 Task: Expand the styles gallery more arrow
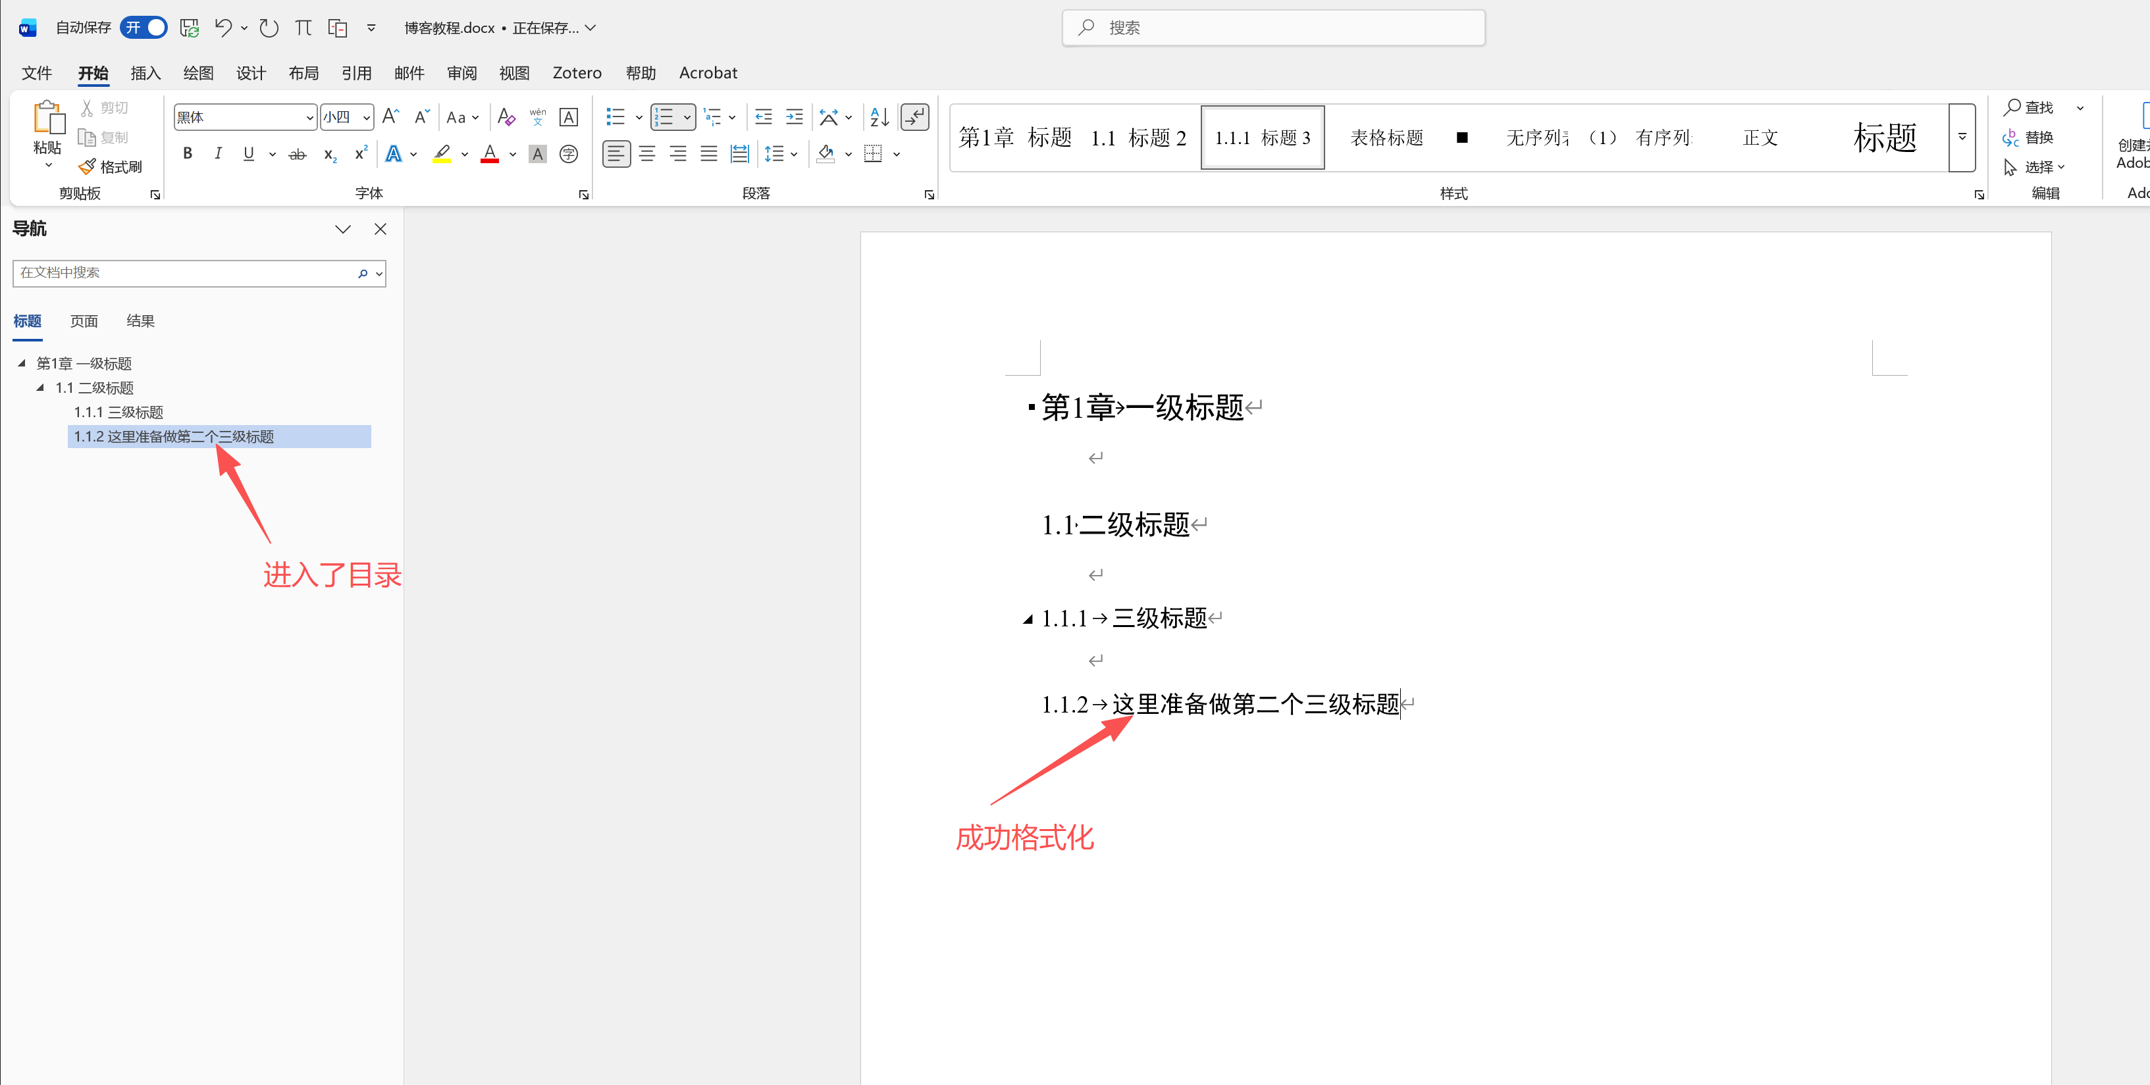pos(1962,138)
